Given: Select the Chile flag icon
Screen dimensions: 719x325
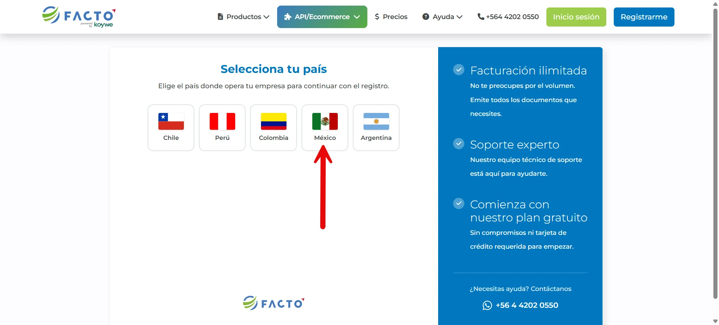Looking at the screenshot, I should pyautogui.click(x=171, y=121).
